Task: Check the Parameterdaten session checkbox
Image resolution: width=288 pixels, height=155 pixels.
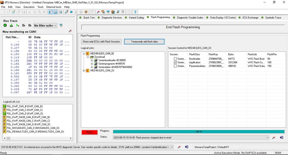Action: point(175,66)
